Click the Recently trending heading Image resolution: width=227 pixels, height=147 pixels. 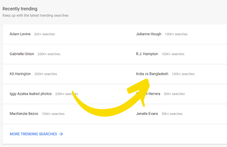tap(20, 9)
